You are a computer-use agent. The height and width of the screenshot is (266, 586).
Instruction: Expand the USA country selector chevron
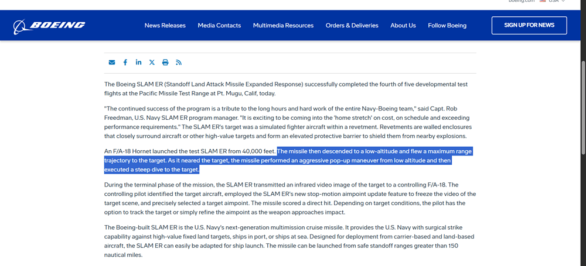[x=563, y=1]
